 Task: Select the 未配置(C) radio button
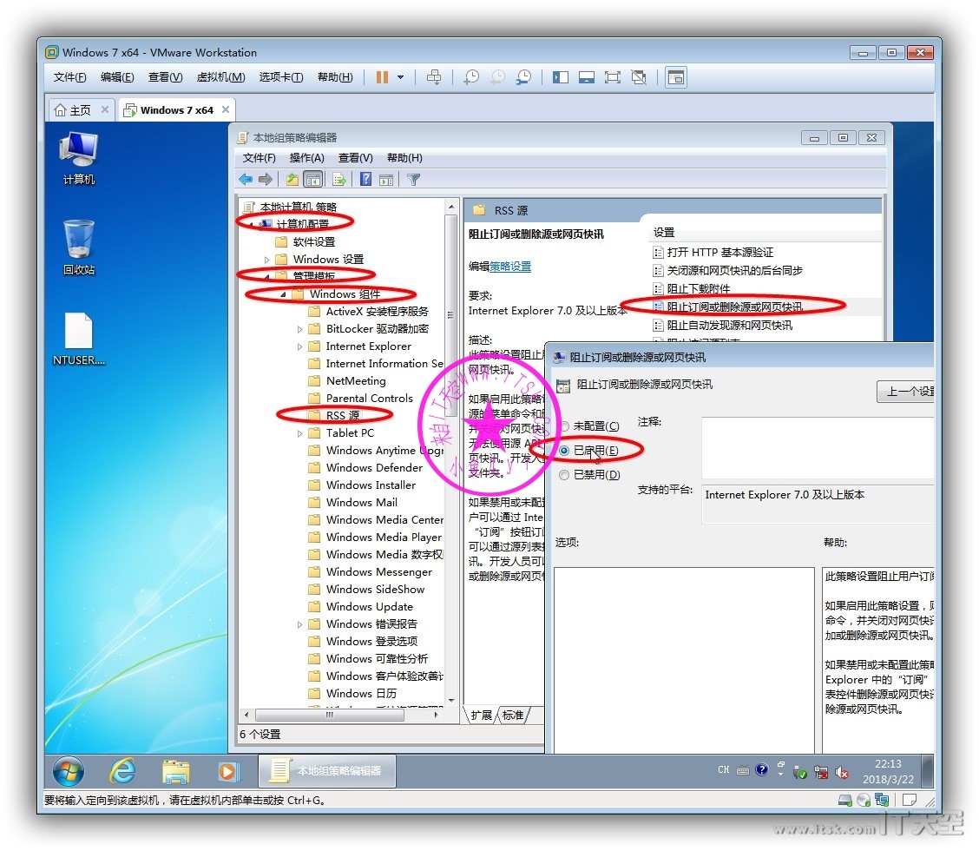click(x=565, y=426)
